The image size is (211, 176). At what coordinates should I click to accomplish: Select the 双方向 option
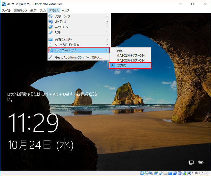(x=130, y=65)
